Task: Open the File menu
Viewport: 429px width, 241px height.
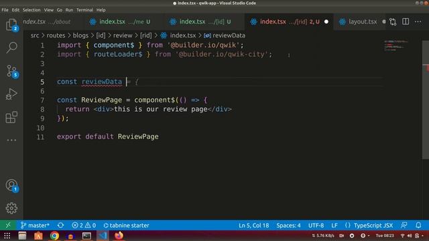Action: [5, 10]
